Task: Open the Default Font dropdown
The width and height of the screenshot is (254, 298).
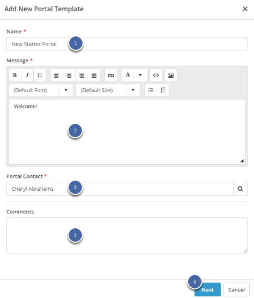Action: pos(41,90)
